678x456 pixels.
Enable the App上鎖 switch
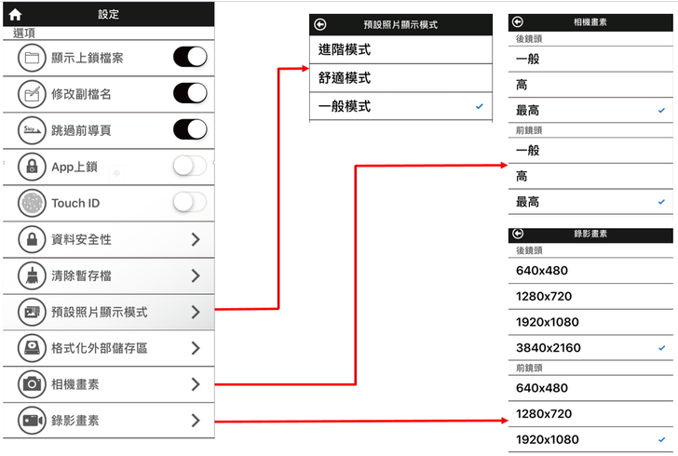pyautogui.click(x=190, y=166)
